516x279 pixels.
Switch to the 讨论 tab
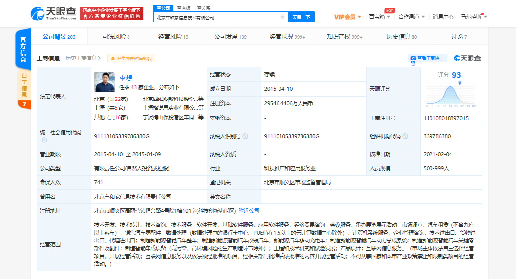click(459, 37)
